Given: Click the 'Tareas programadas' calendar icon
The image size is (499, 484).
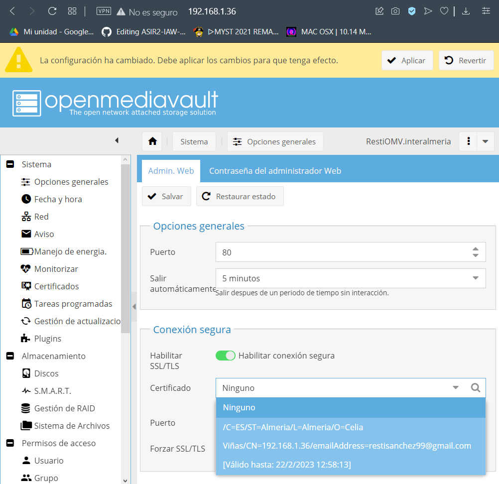Looking at the screenshot, I should (x=26, y=304).
